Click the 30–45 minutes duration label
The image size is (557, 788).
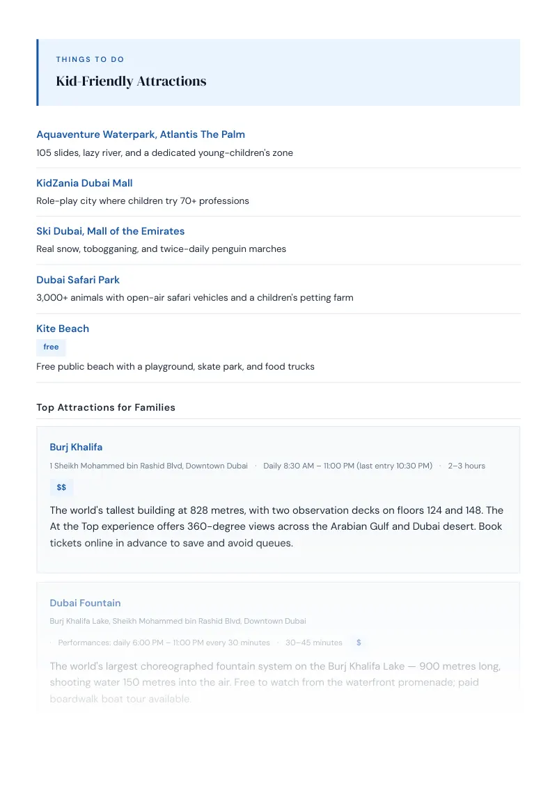point(314,643)
